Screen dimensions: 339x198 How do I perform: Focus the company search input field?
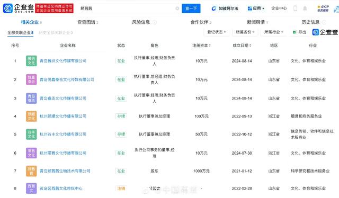pyautogui.click(x=128, y=8)
